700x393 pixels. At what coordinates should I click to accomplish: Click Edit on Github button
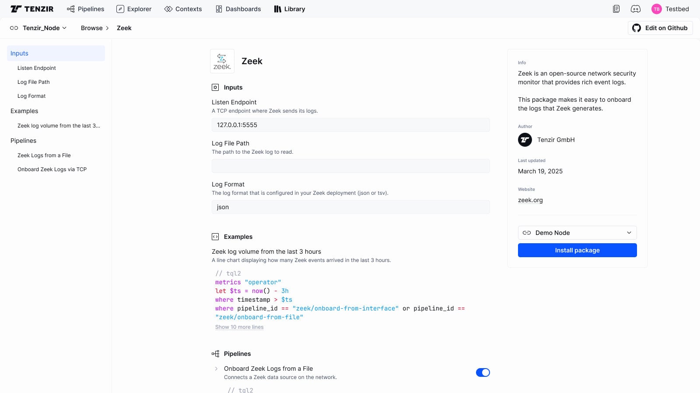[660, 28]
